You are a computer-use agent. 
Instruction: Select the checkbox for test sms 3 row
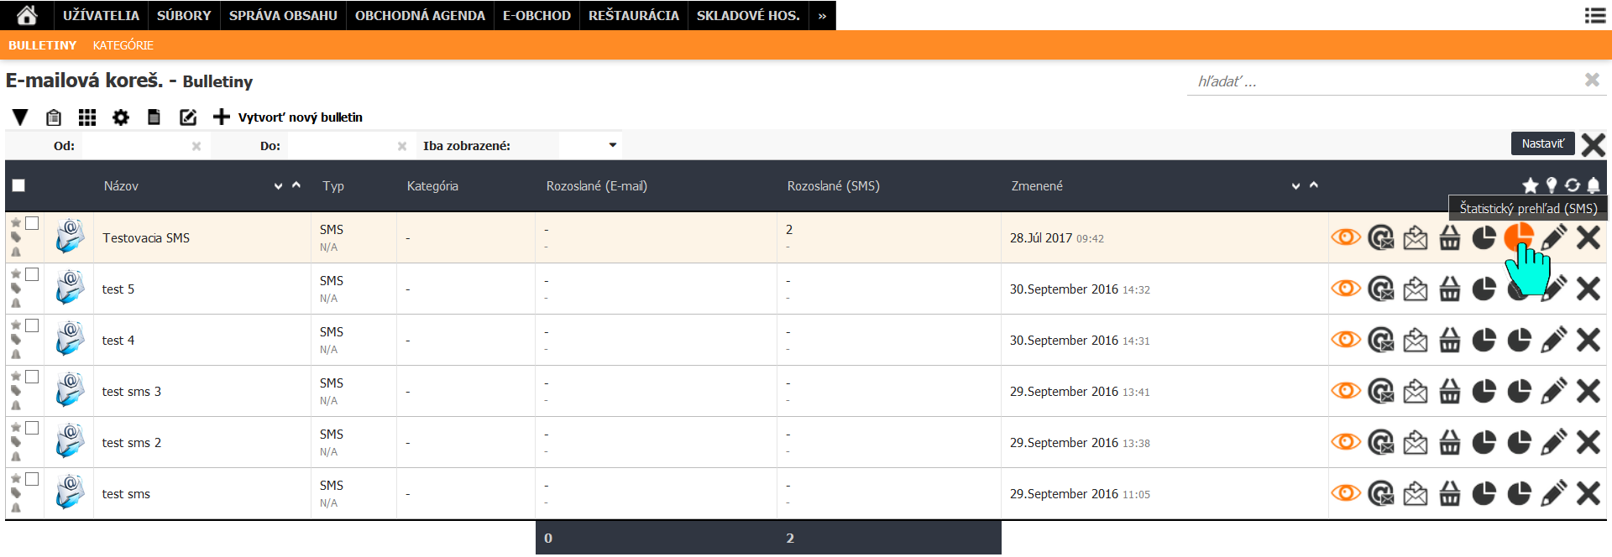[x=32, y=377]
